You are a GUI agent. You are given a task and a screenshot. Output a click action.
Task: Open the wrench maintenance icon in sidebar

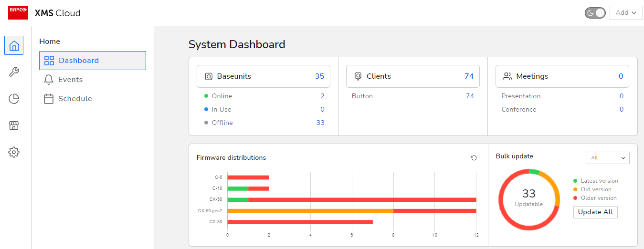(14, 72)
